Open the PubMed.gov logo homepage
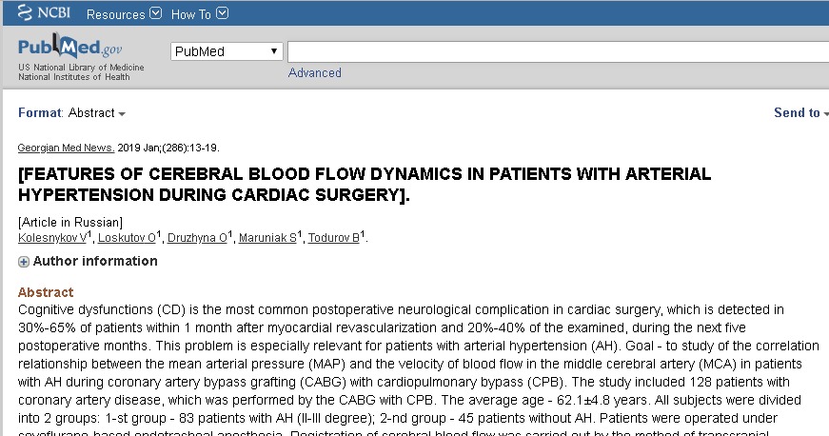The height and width of the screenshot is (436, 829). [x=69, y=47]
